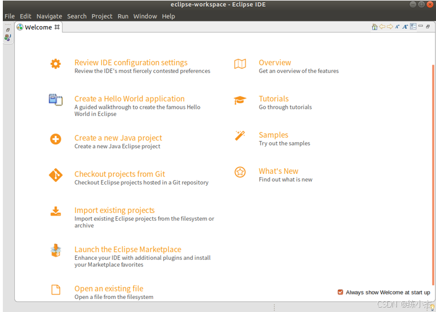Click the Git diamond icon

[56, 175]
